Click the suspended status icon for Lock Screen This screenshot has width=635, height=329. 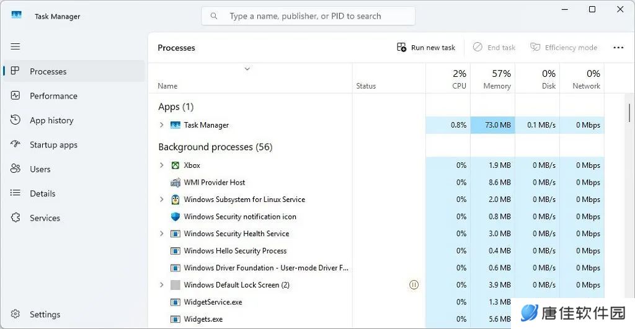pos(414,285)
